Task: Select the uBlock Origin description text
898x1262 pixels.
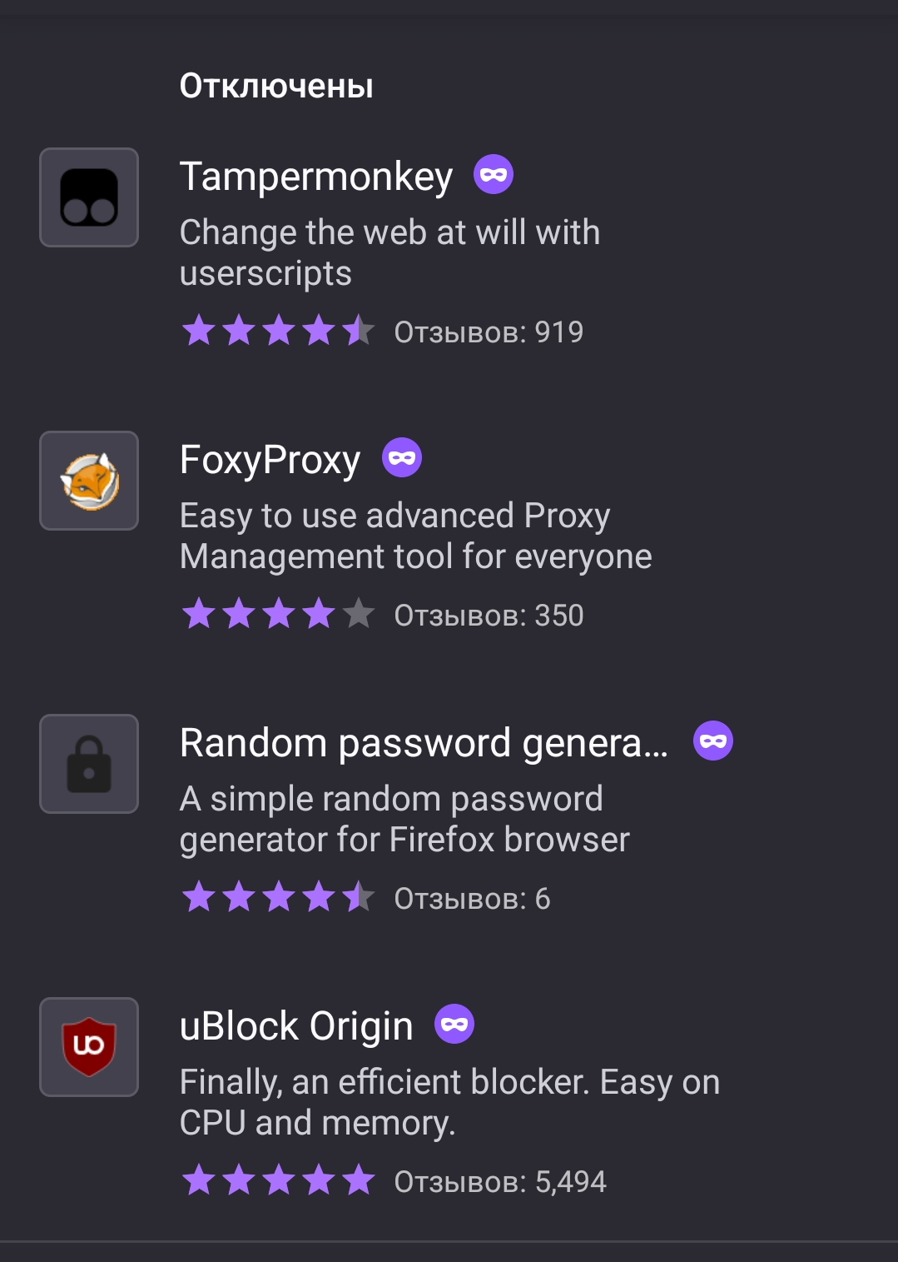Action: coord(449,1102)
